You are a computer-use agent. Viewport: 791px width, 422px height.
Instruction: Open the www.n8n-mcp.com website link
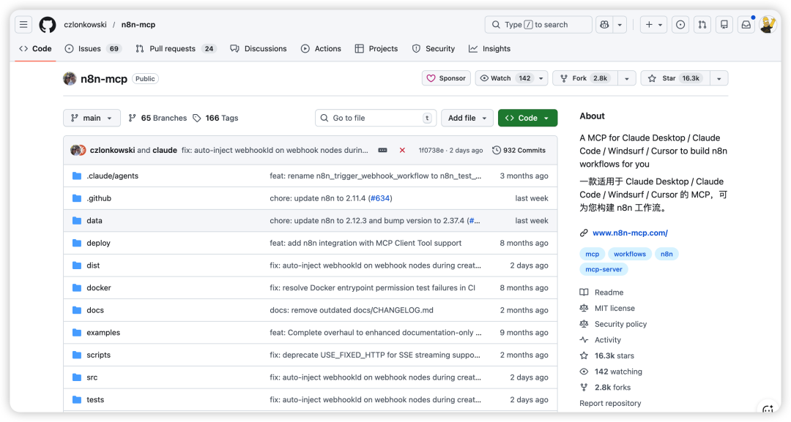pyautogui.click(x=629, y=233)
